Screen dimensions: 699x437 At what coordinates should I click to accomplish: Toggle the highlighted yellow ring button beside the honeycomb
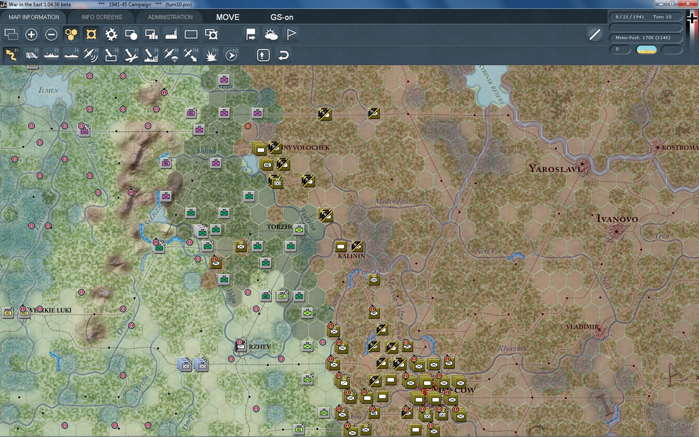point(91,34)
